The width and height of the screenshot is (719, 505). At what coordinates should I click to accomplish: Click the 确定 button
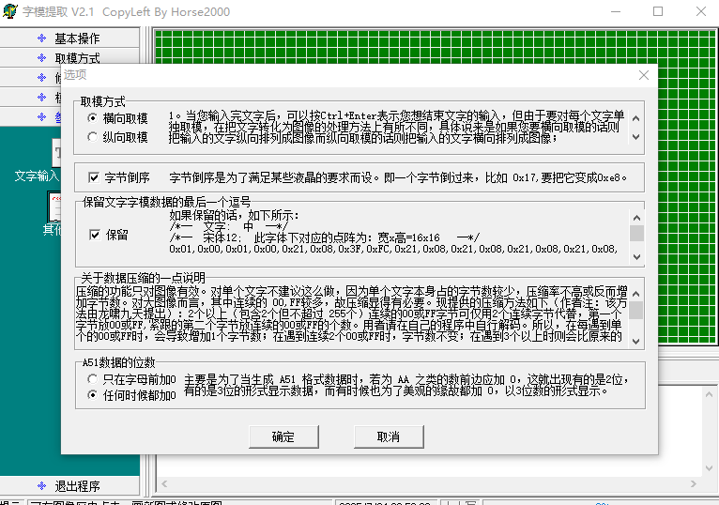click(283, 436)
